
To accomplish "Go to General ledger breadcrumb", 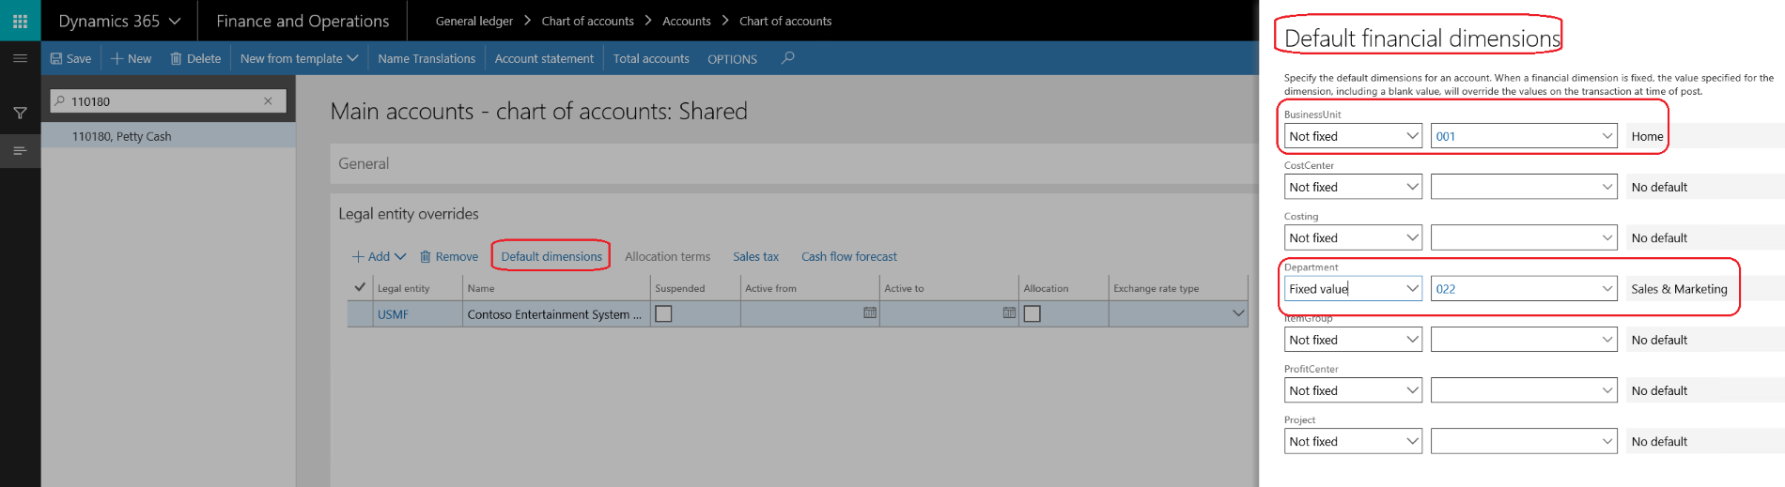I will (x=474, y=21).
